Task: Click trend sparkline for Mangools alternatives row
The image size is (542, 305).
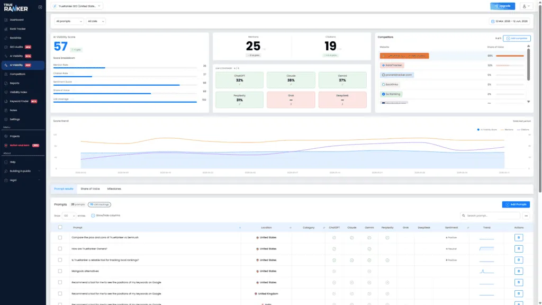Action: [x=486, y=272]
